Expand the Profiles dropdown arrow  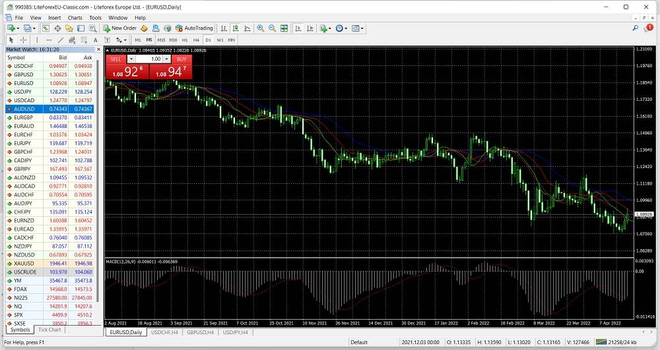(x=34, y=28)
